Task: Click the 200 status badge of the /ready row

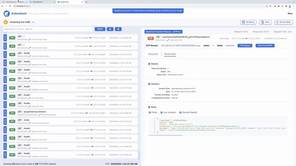Action: click(x=12, y=121)
